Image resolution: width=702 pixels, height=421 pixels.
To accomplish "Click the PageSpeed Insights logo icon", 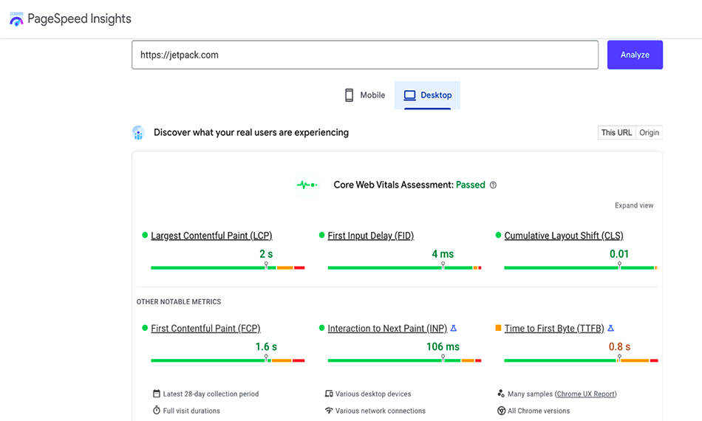I will point(16,19).
